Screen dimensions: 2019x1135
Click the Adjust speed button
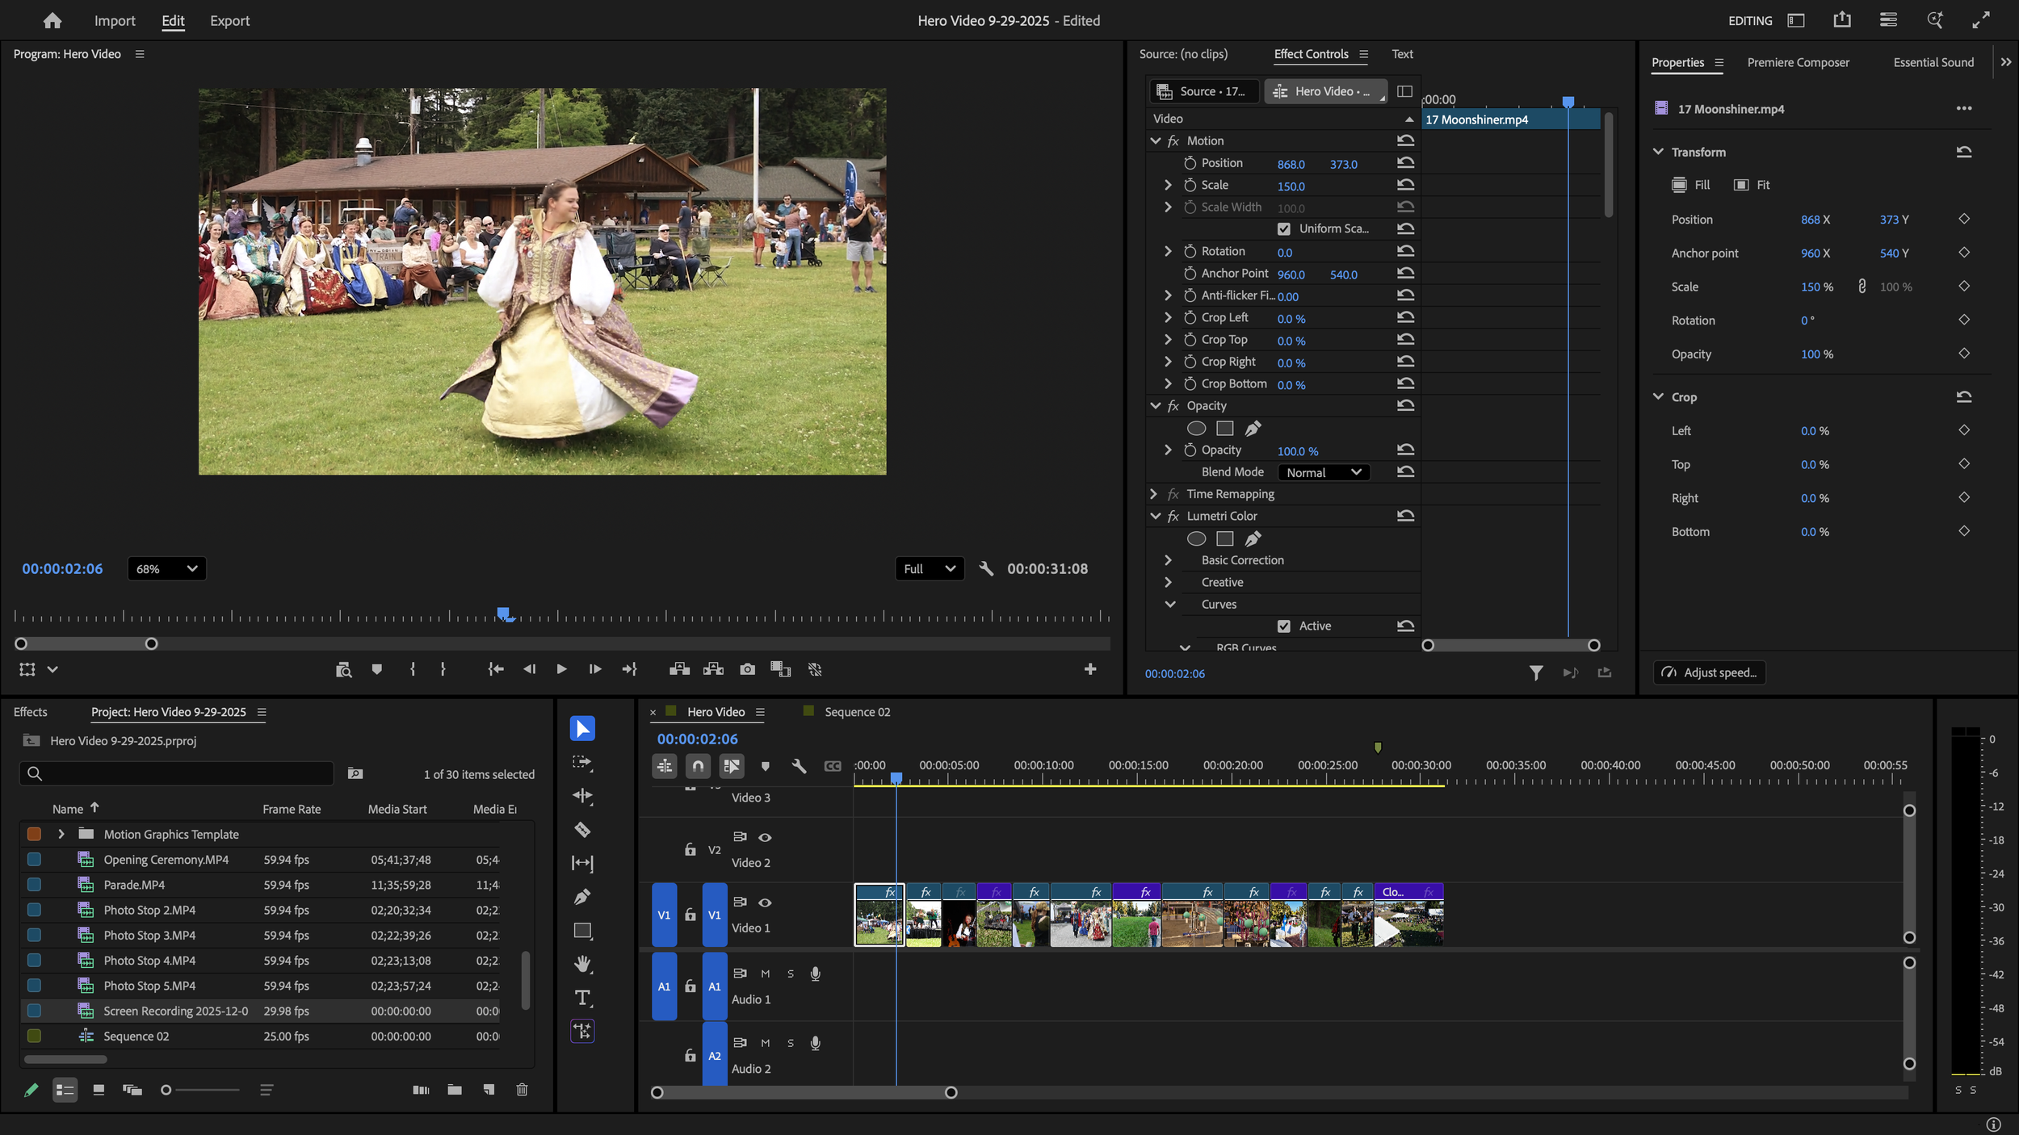point(1710,672)
